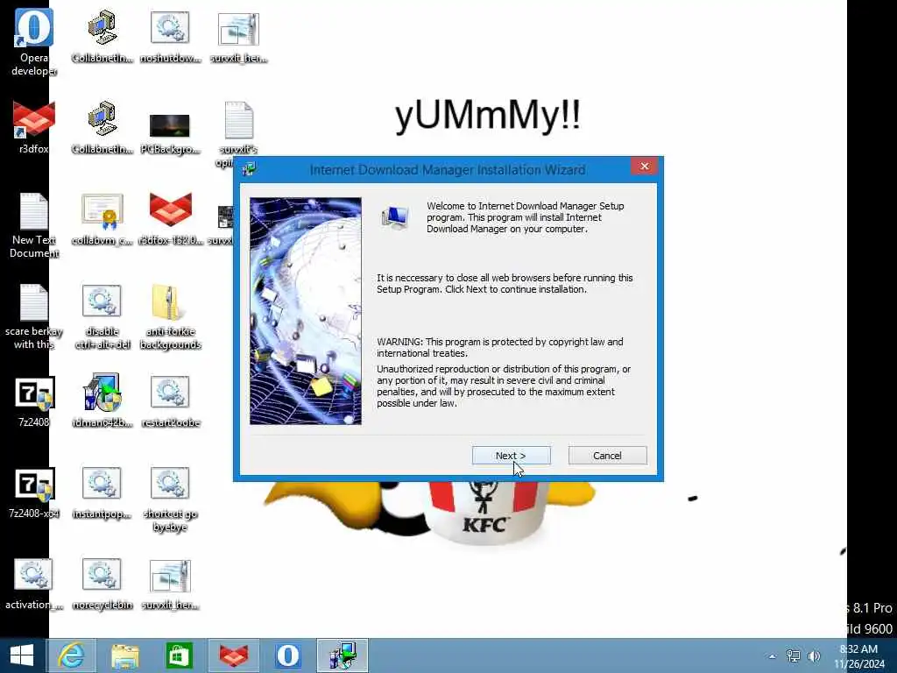Switch to IDM installer taskbar button
This screenshot has width=897, height=673.
point(343,655)
